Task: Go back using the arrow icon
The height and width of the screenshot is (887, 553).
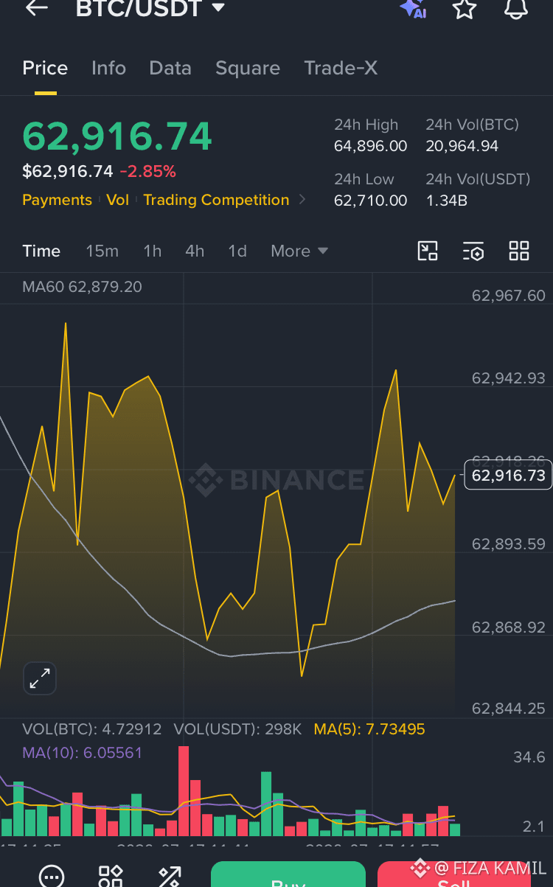Action: [x=36, y=8]
